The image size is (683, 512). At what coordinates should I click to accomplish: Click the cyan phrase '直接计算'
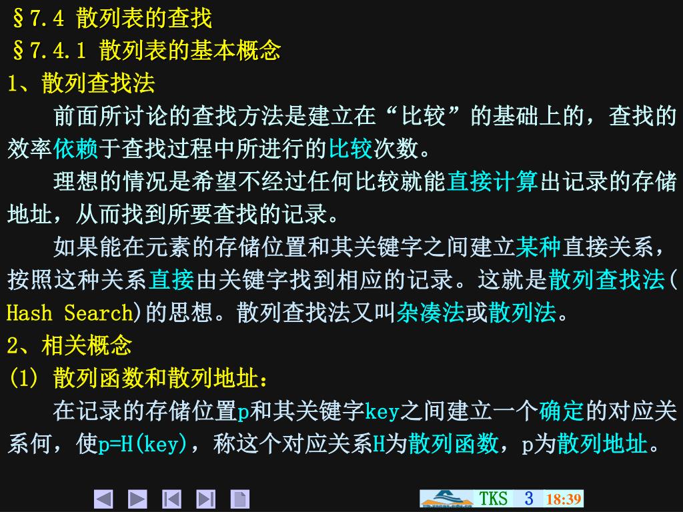tap(493, 181)
